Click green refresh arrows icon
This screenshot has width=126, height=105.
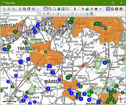click(x=100, y=9)
